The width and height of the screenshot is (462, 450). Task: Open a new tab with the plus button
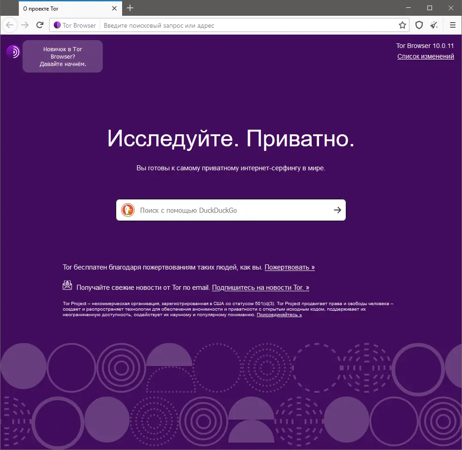point(130,8)
